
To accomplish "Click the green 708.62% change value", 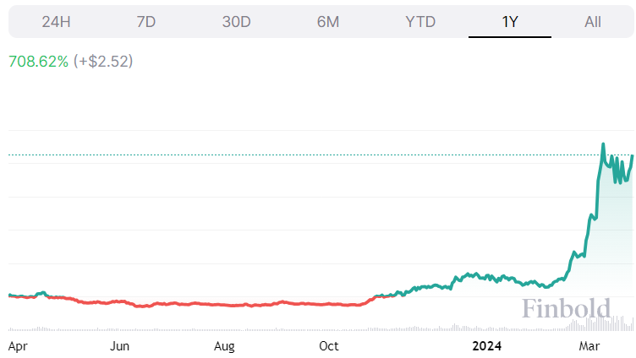I will 38,62.
